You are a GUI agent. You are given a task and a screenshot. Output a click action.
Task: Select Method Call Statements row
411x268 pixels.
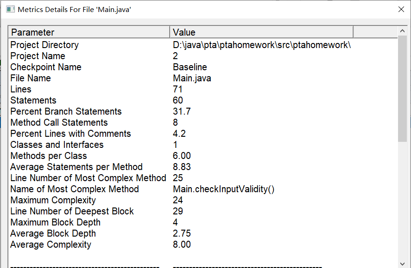coord(59,122)
